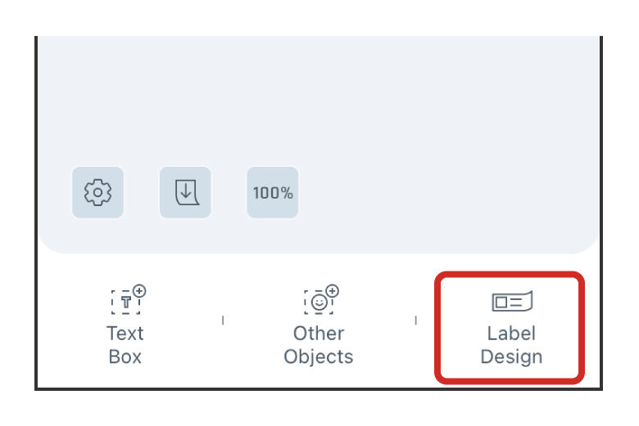Click the word "Objects" in the bottom bar
This screenshot has width=639, height=426.
(x=319, y=357)
